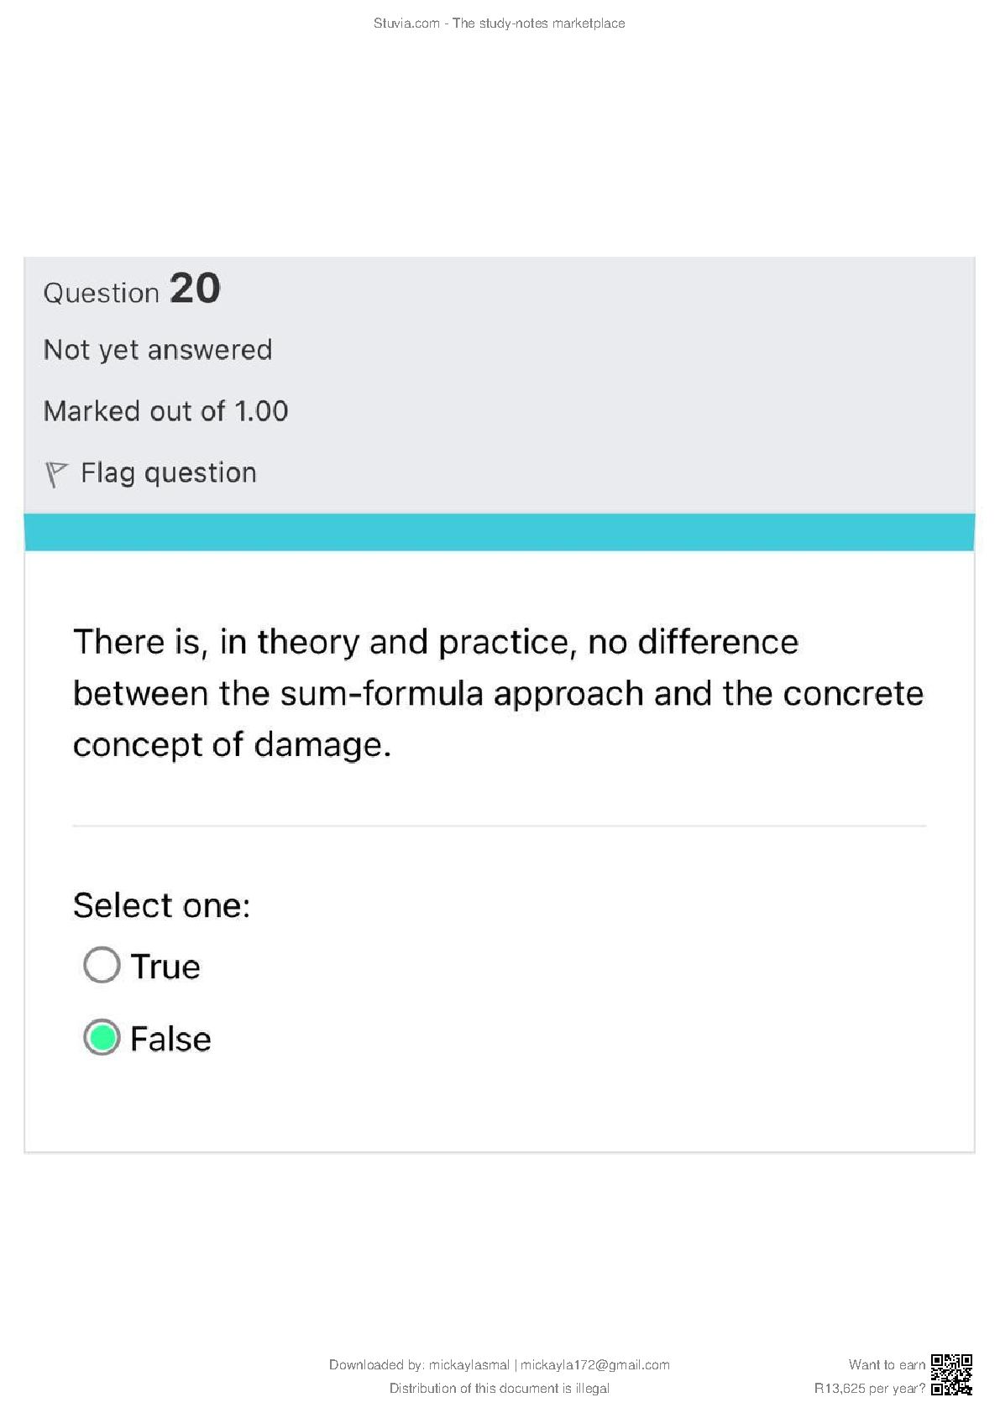
Task: Click the horizontal divider under the question
Action: point(499,826)
